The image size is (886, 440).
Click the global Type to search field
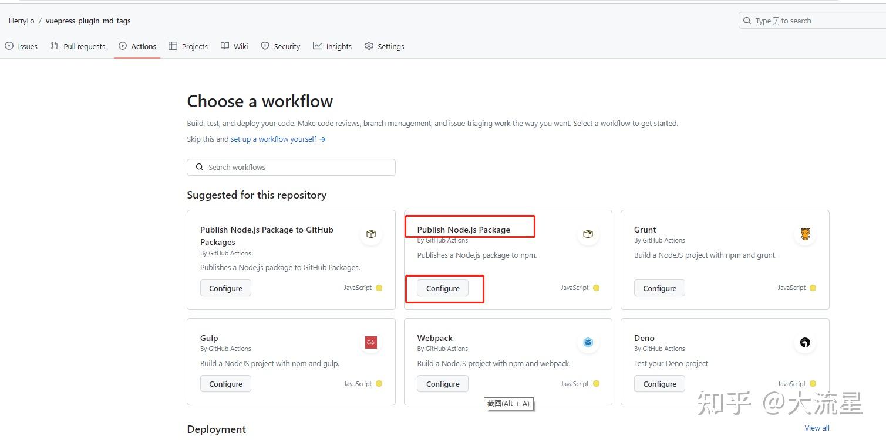pos(810,20)
